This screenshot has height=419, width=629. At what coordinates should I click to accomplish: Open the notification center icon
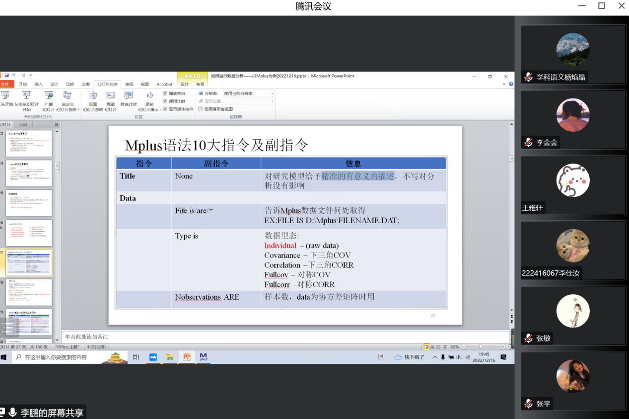point(504,357)
